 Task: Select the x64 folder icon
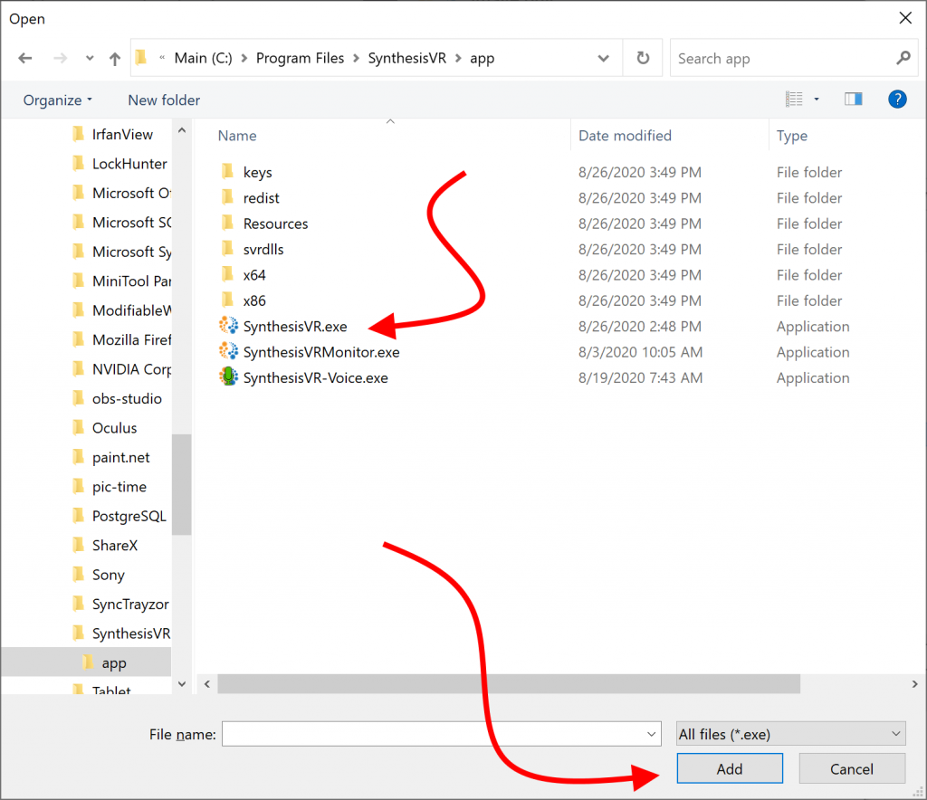[227, 275]
